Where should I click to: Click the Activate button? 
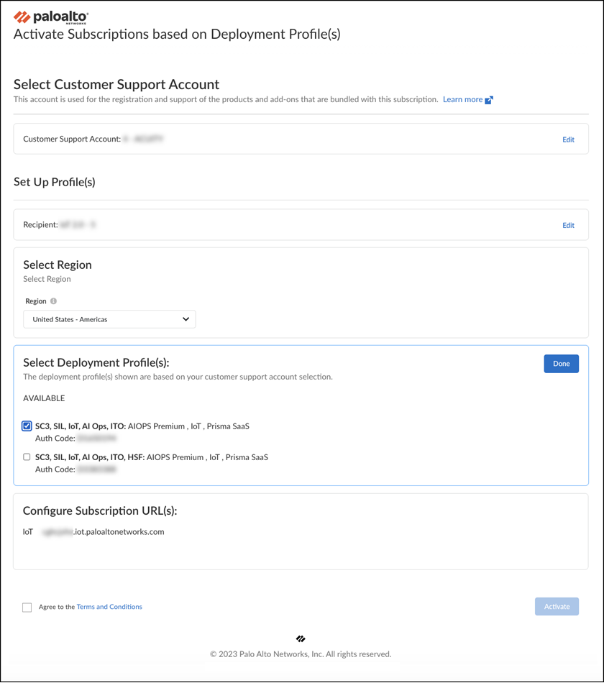(x=557, y=607)
